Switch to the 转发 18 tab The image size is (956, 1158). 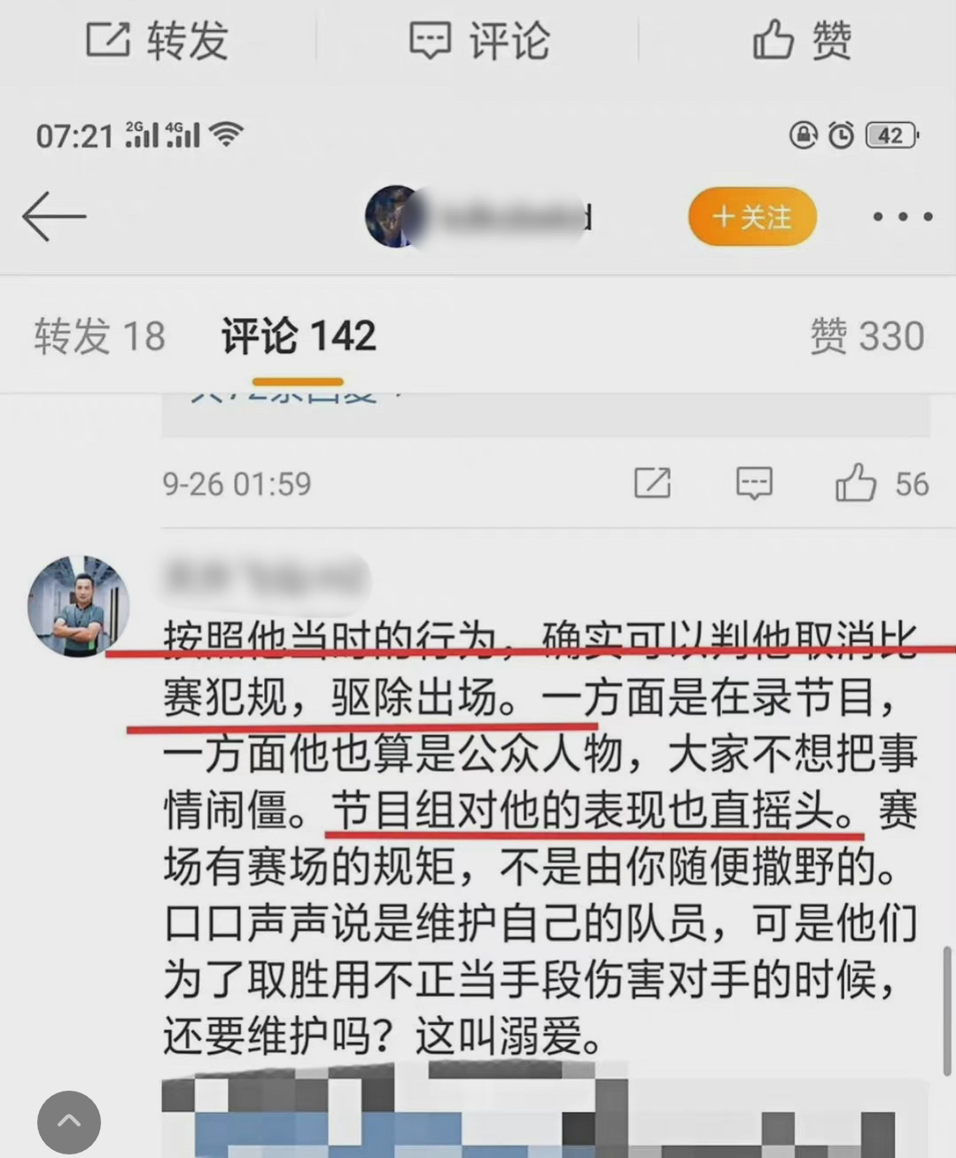pyautogui.click(x=100, y=337)
